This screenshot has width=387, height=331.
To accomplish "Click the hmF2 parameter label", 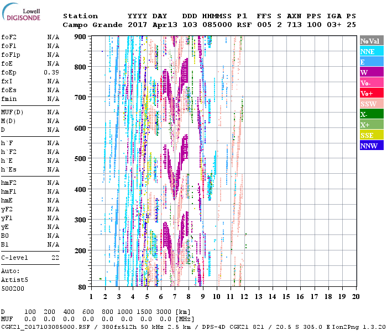I will coord(9,183).
